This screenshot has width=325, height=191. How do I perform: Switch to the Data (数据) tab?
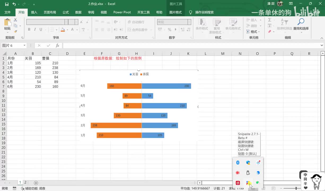click(x=78, y=12)
